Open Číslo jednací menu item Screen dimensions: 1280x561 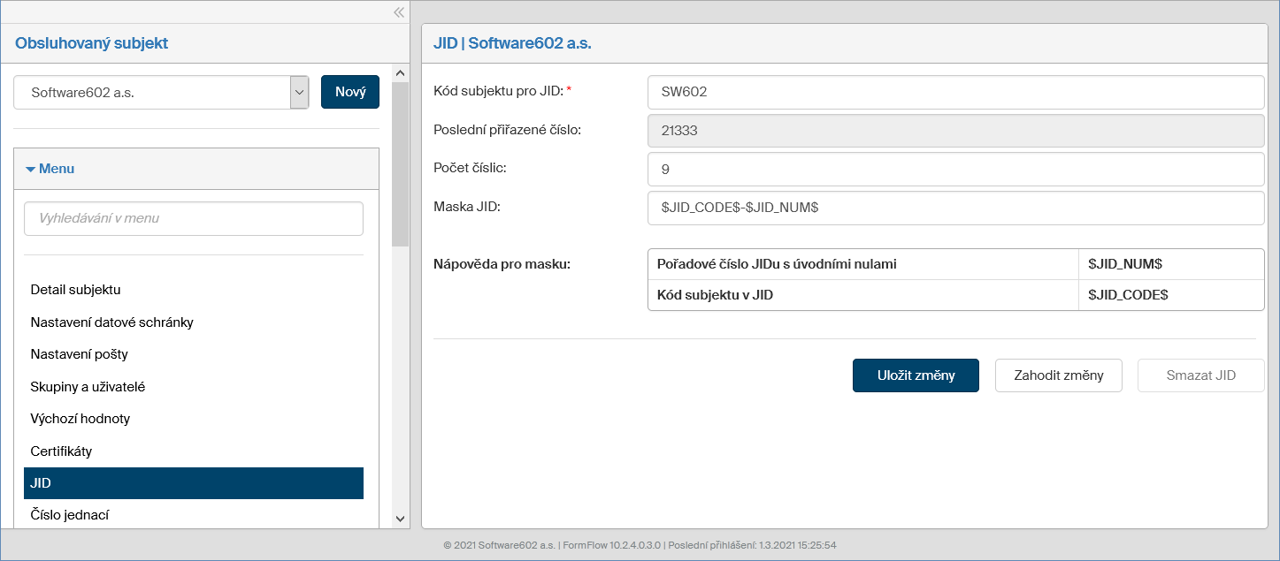click(69, 515)
